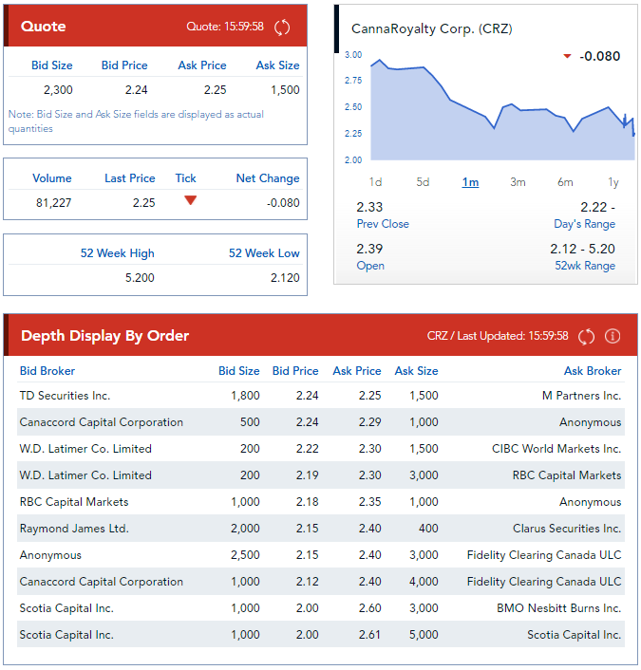Click the 52 Week High header
The height and width of the screenshot is (670, 641).
pyautogui.click(x=117, y=253)
